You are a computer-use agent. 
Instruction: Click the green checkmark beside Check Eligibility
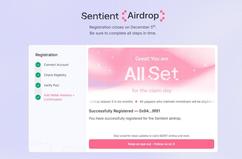pos(38,75)
